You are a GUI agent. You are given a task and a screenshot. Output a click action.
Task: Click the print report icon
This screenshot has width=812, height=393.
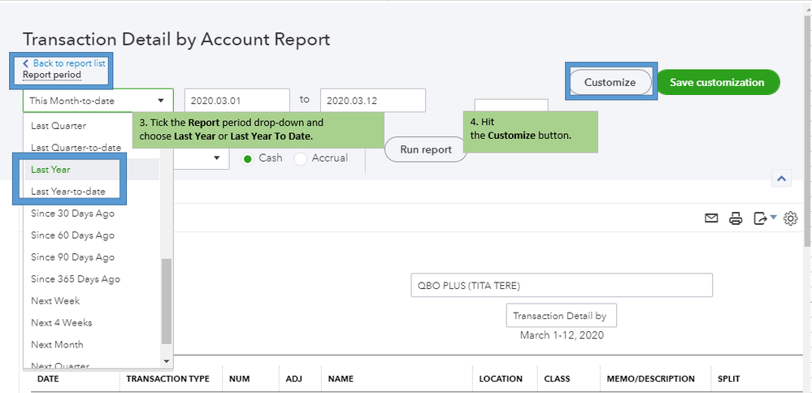736,218
